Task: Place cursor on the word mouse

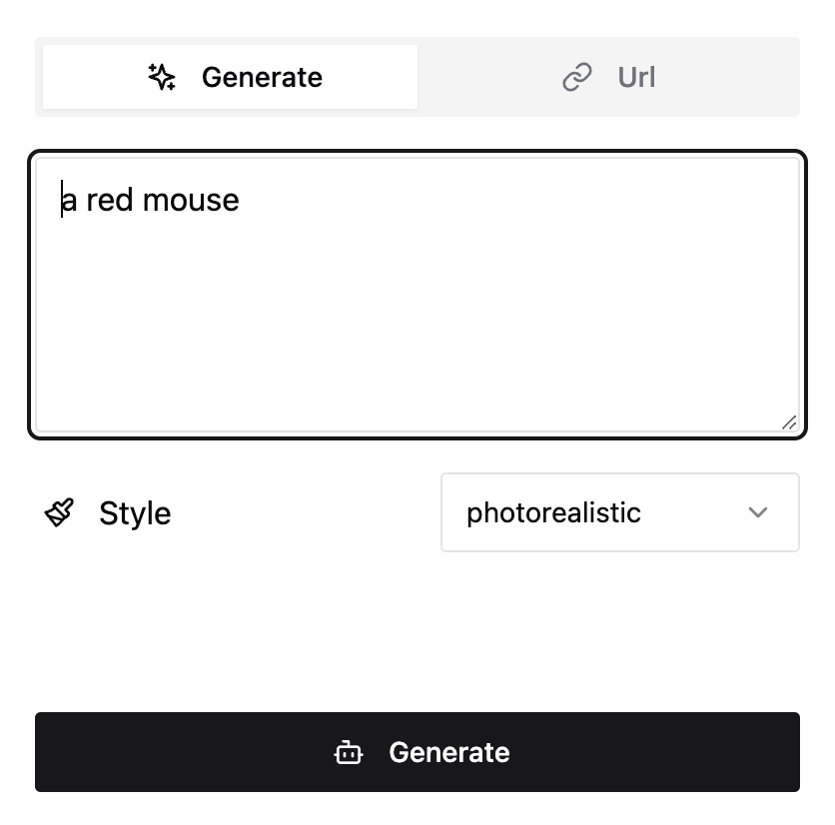Action: click(191, 201)
